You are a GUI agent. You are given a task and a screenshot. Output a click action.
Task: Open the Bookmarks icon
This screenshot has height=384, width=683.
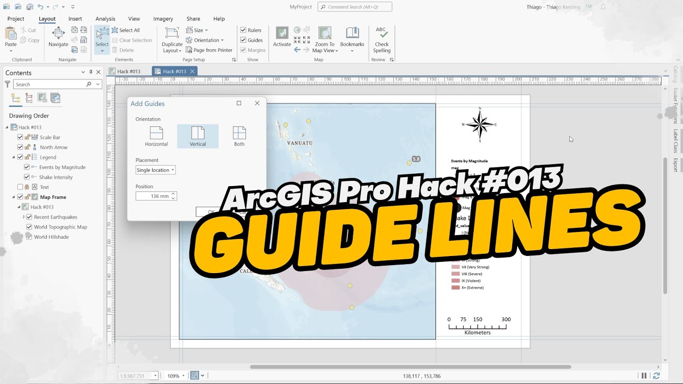point(352,33)
